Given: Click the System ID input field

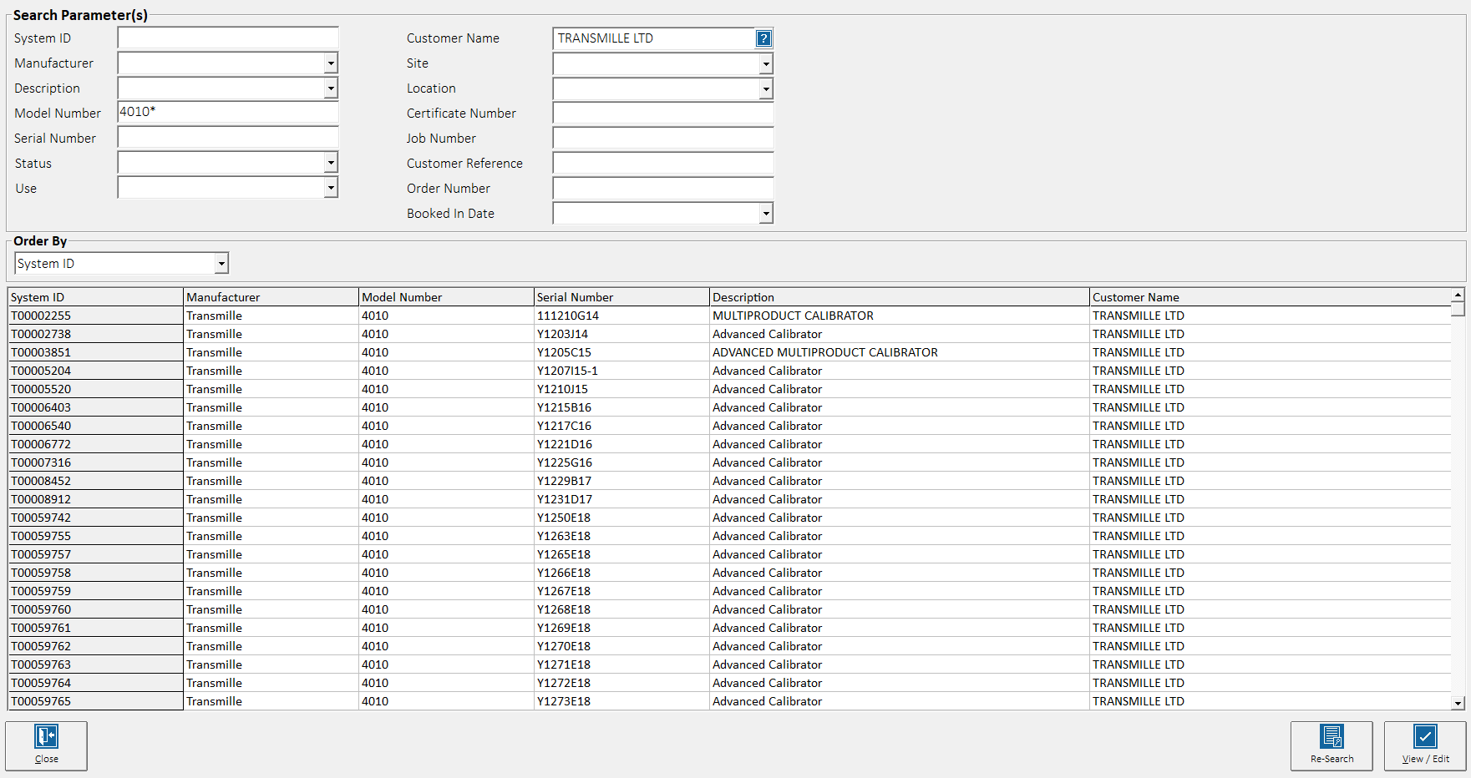Looking at the screenshot, I should pos(228,38).
